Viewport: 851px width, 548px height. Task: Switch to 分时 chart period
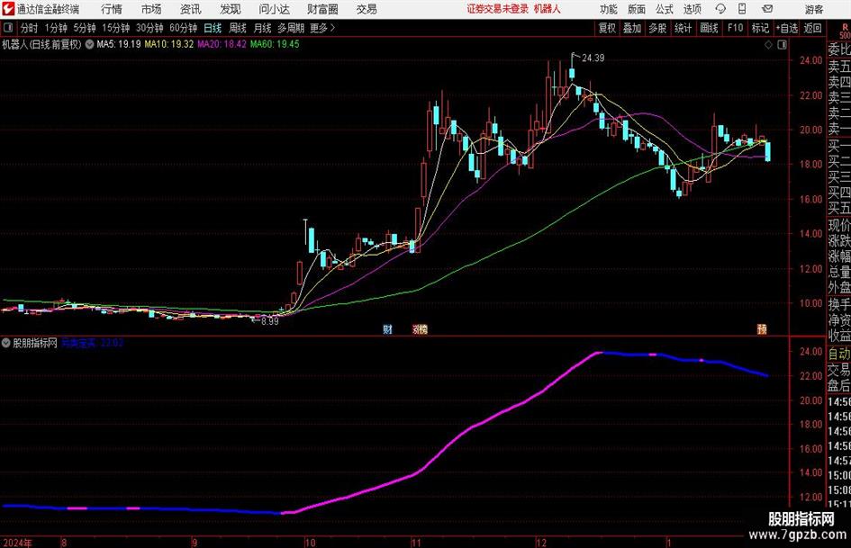30,28
